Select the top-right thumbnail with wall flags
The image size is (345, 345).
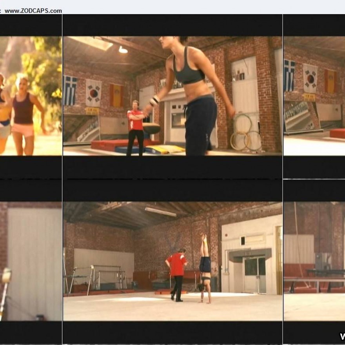point(314,96)
